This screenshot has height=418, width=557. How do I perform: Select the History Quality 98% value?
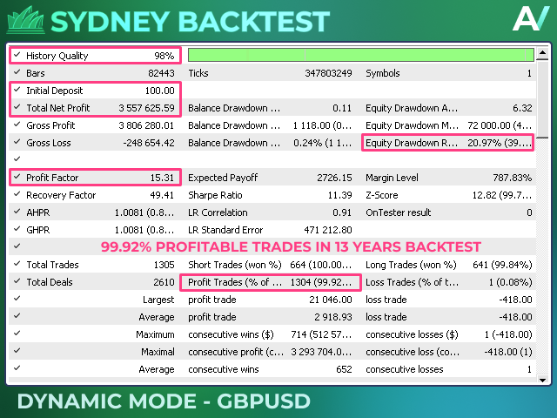tap(164, 56)
